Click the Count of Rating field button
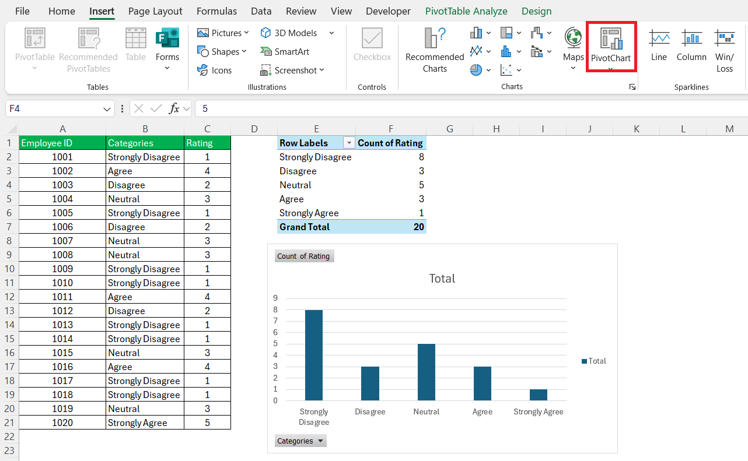The image size is (748, 461). [304, 256]
